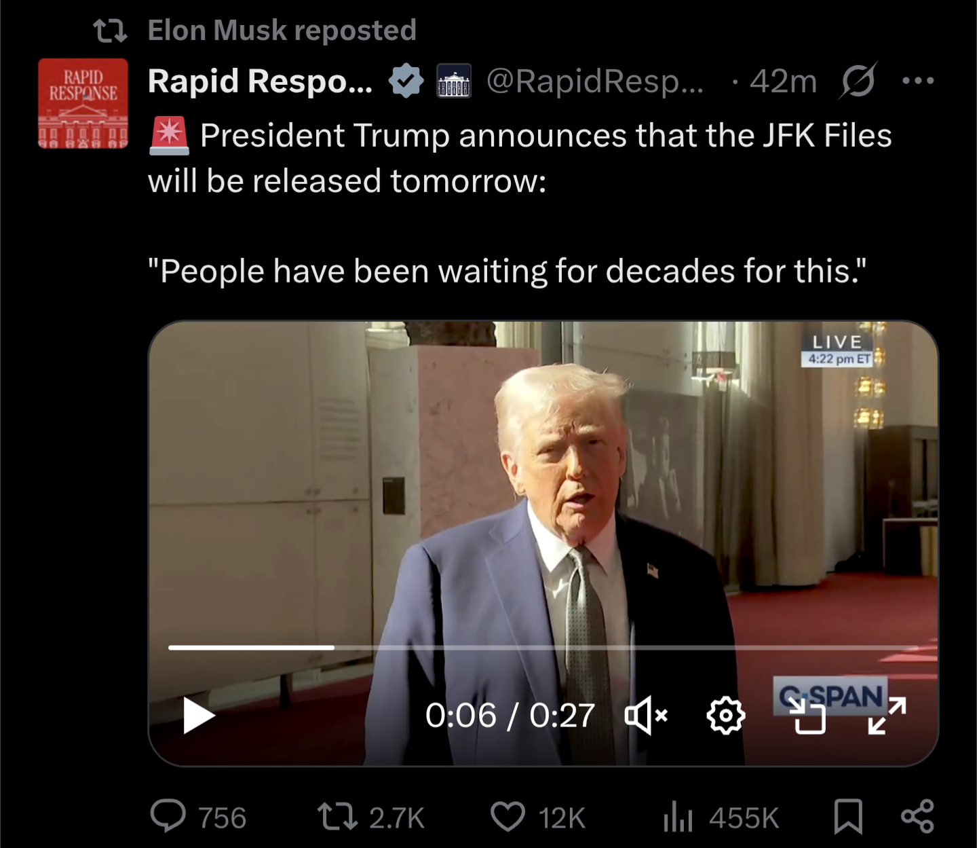View post analytics bar chart icon

[677, 817]
